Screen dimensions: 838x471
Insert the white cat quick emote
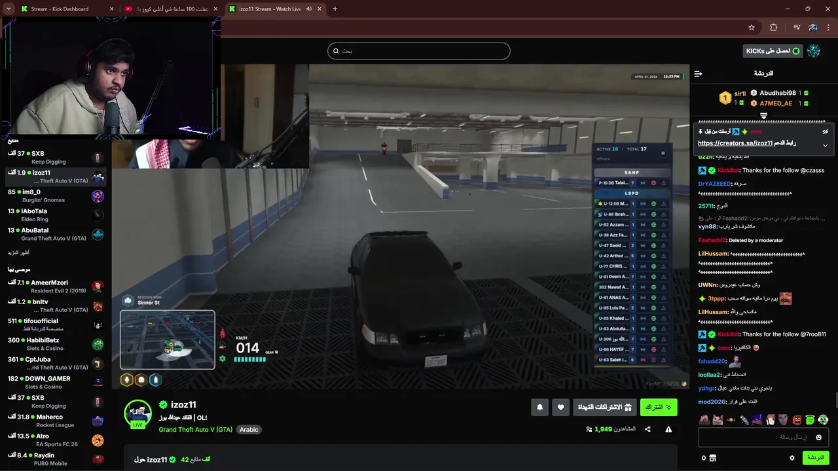pyautogui.click(x=718, y=420)
